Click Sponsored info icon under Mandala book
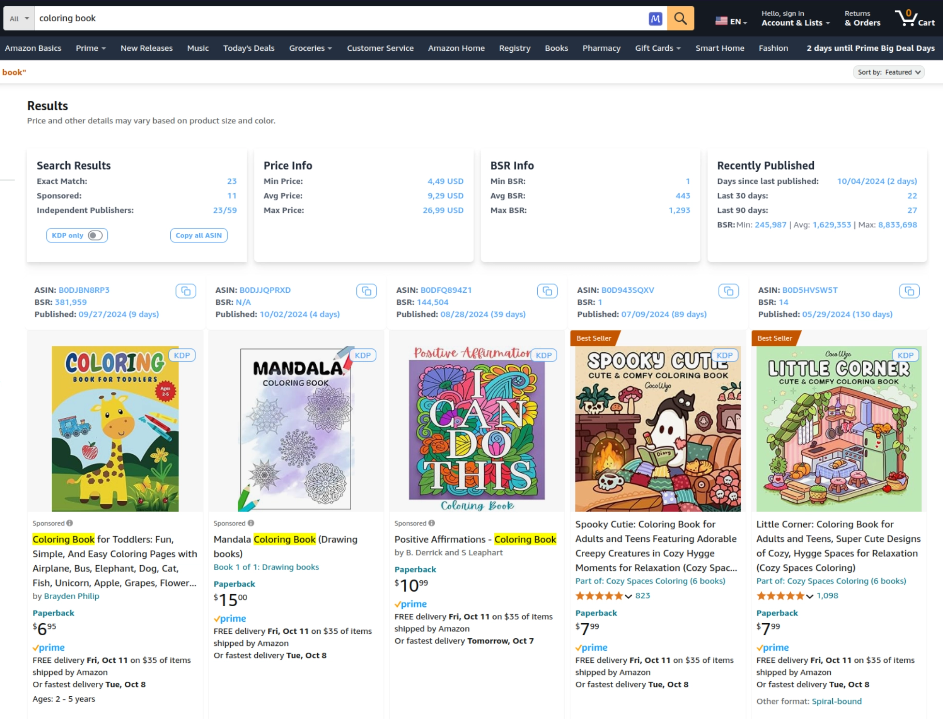Image resolution: width=943 pixels, height=719 pixels. pyautogui.click(x=250, y=523)
